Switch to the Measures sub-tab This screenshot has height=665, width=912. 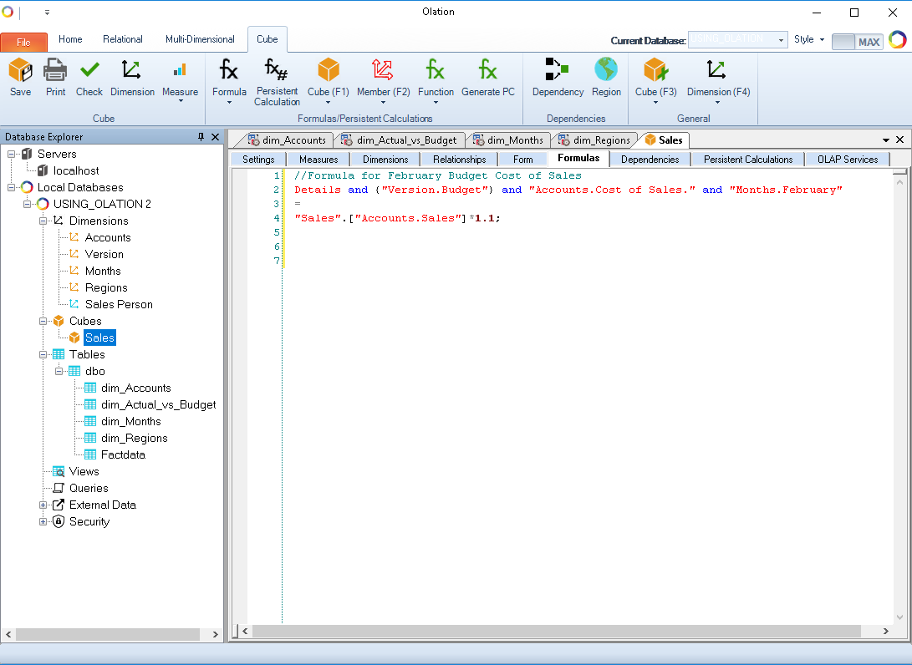click(x=318, y=160)
